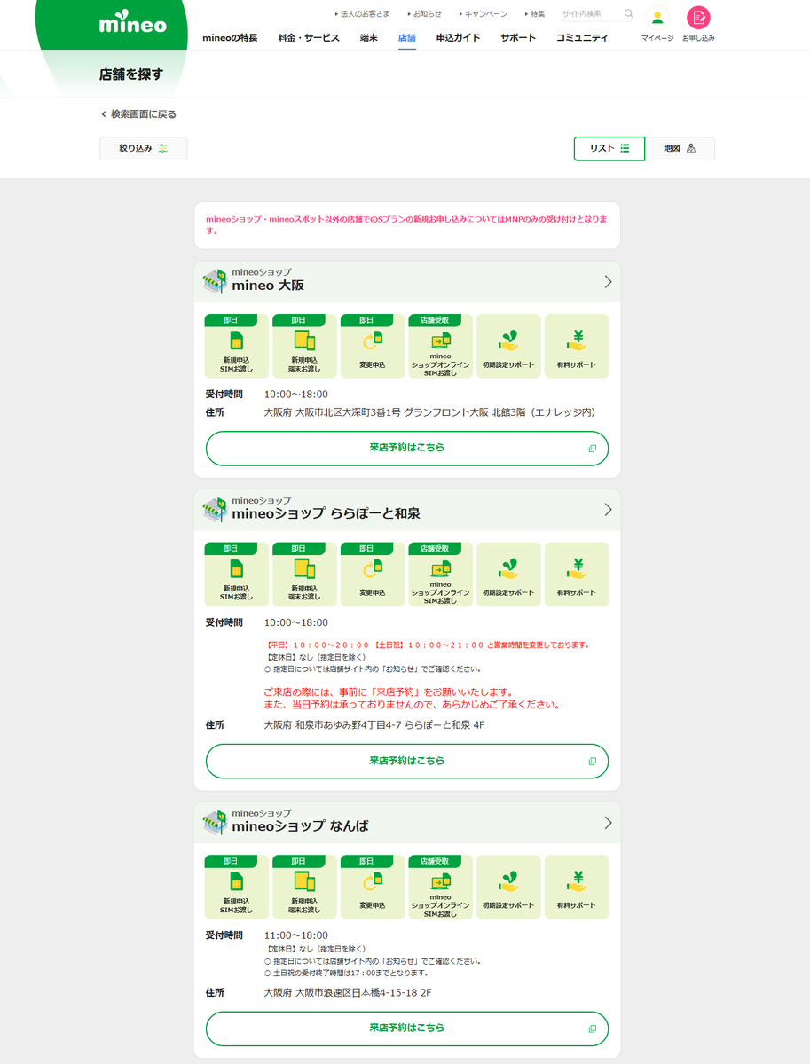Select 店舗 menu item
810x1064 pixels.
point(407,38)
